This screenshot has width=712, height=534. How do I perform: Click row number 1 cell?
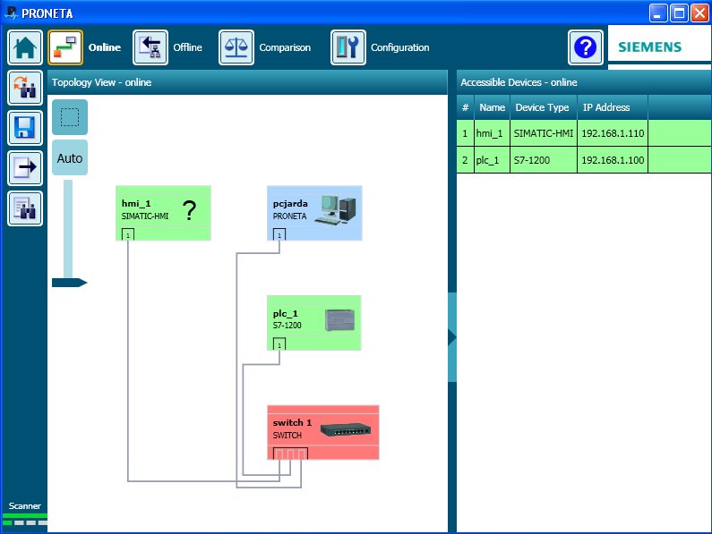[465, 133]
